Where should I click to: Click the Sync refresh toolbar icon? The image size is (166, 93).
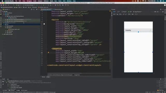[6, 5]
